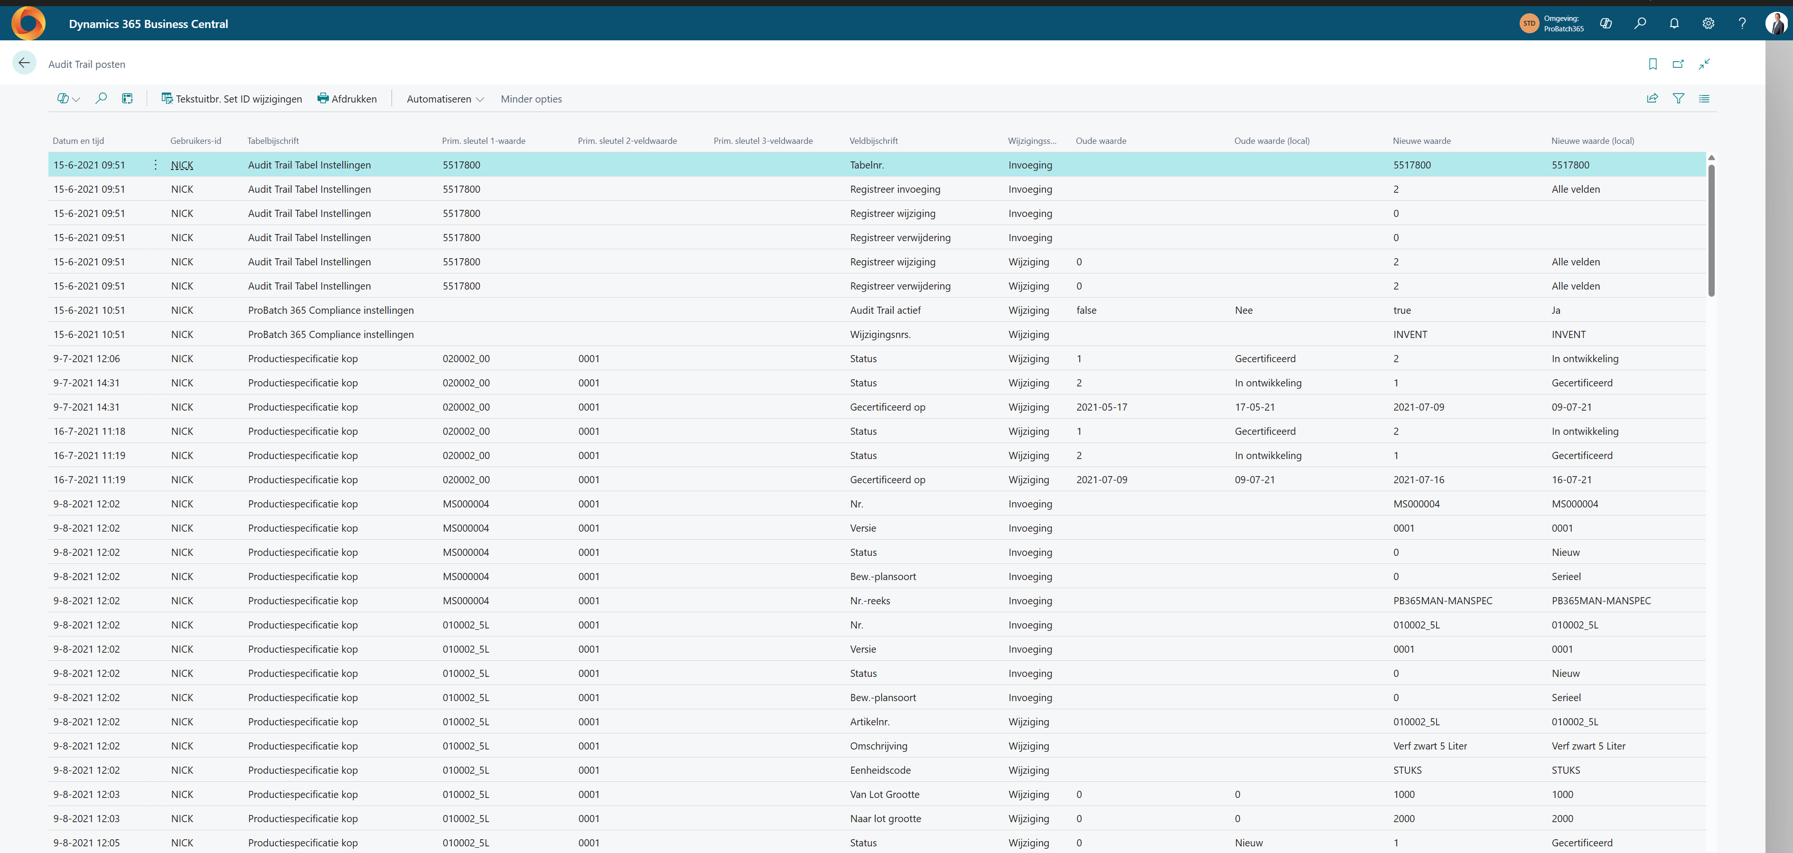Open the list layout view icon
This screenshot has height=853, width=1793.
[x=1704, y=98]
